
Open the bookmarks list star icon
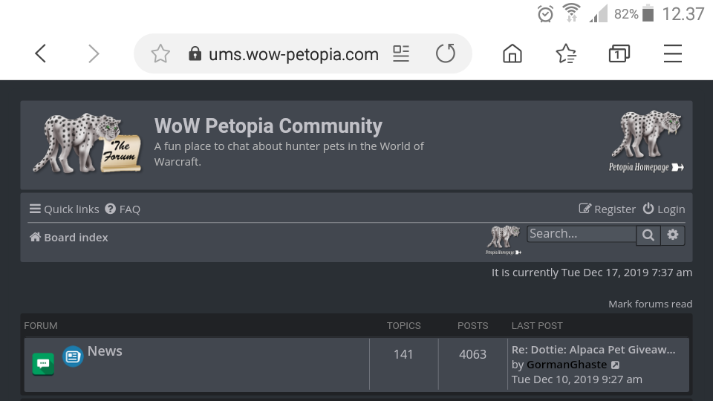(x=566, y=53)
